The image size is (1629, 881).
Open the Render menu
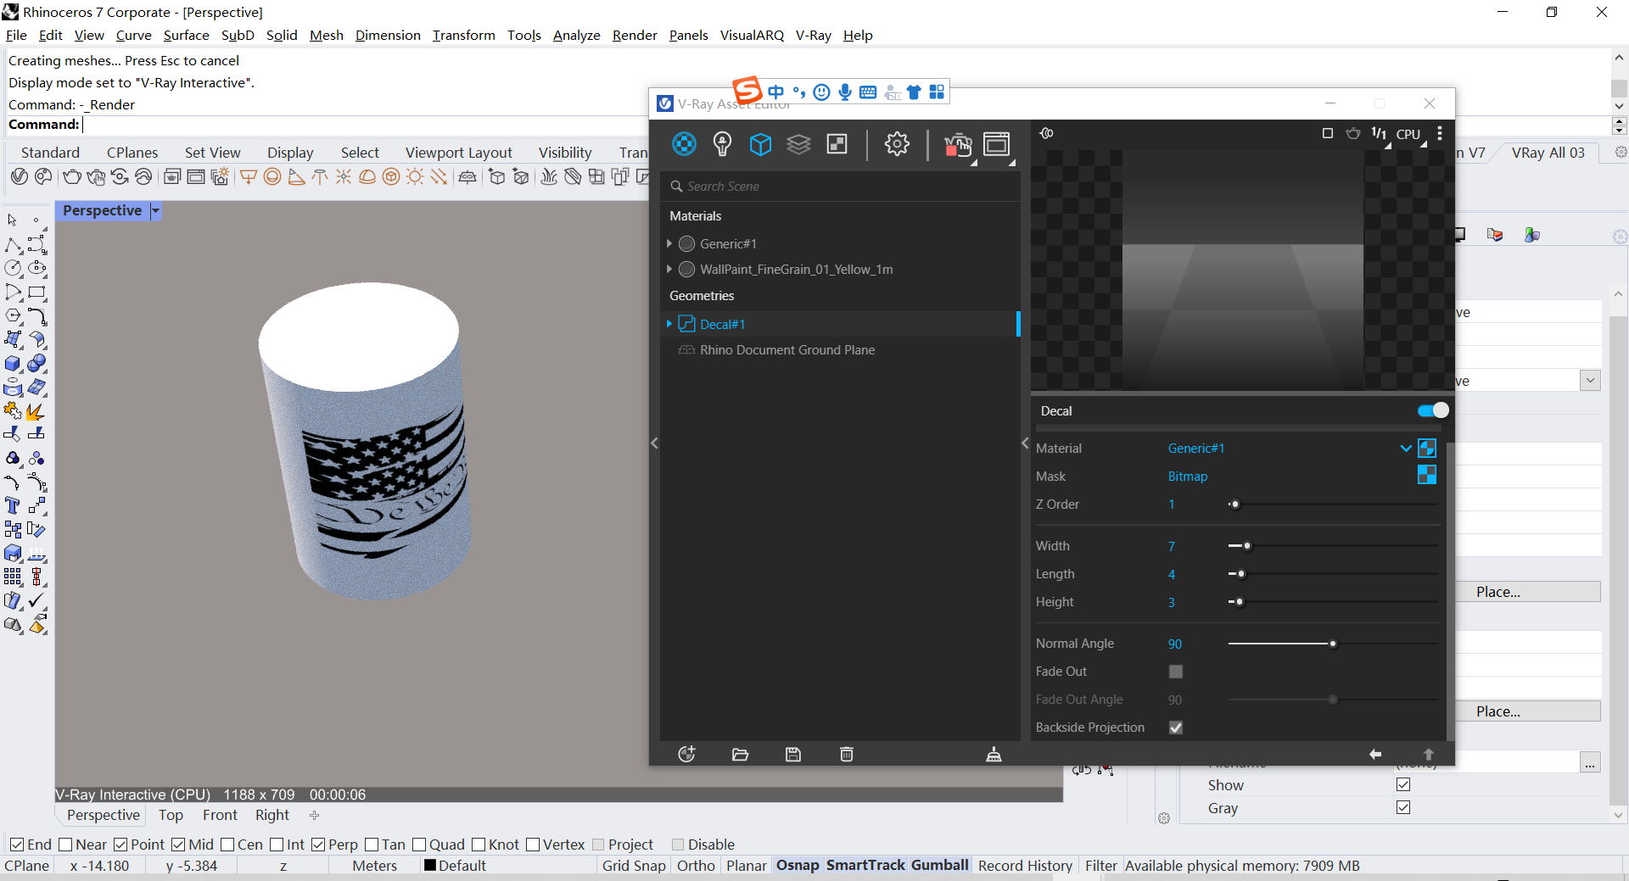click(x=635, y=35)
